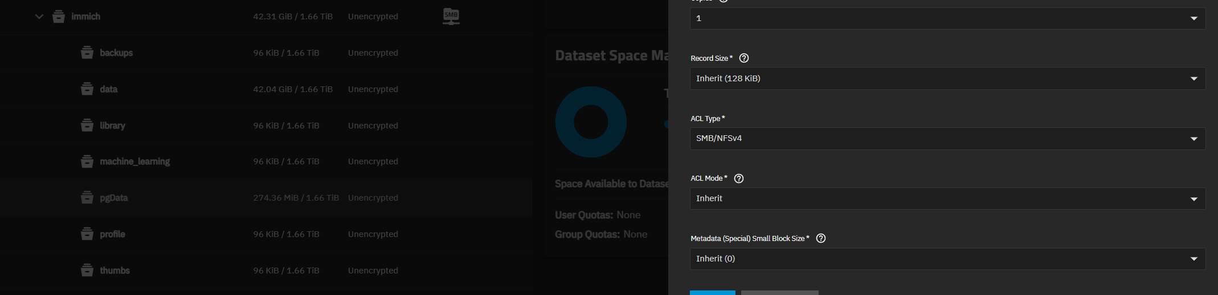Screen dimensions: 1218x295
Task: Click the backups dataset icon
Action: (x=87, y=53)
